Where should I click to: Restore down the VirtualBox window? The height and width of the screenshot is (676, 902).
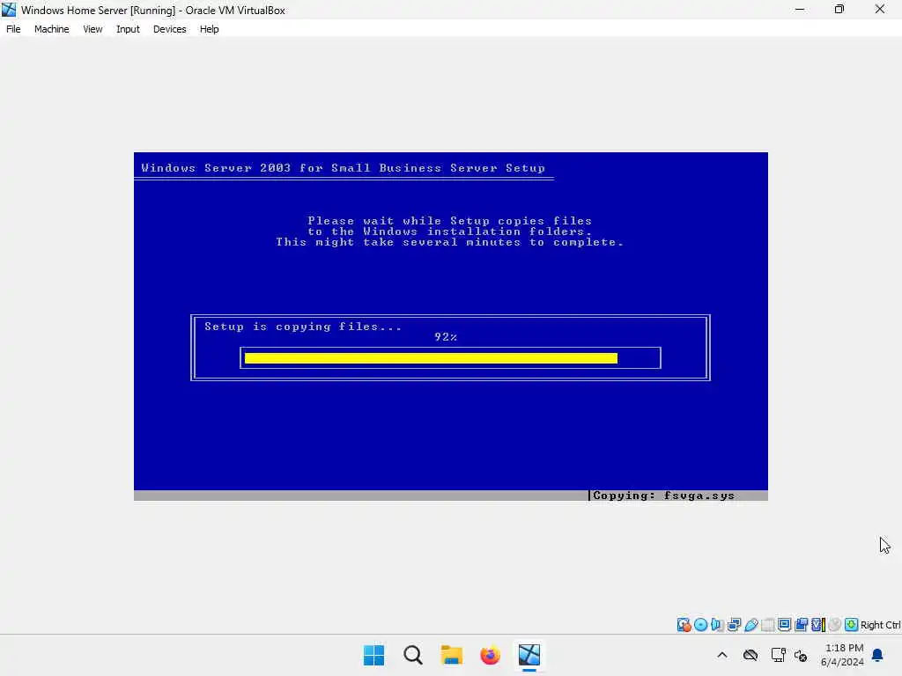pyautogui.click(x=839, y=9)
